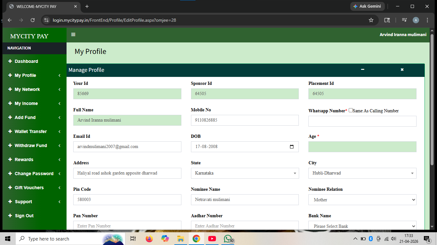The image size is (437, 245).
Task: Collapse Manage Profile panel with minus icon
Action: point(362,70)
